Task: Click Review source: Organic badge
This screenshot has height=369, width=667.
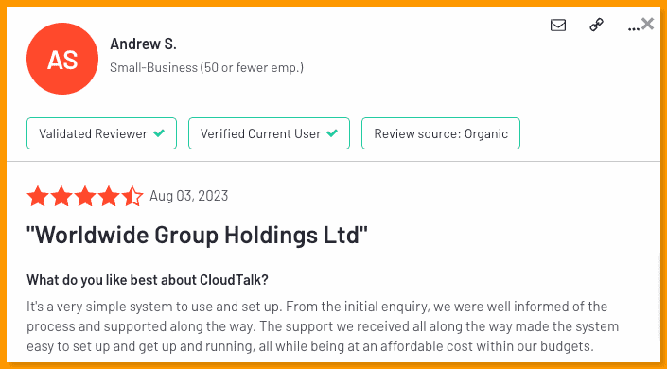Action: pyautogui.click(x=441, y=133)
